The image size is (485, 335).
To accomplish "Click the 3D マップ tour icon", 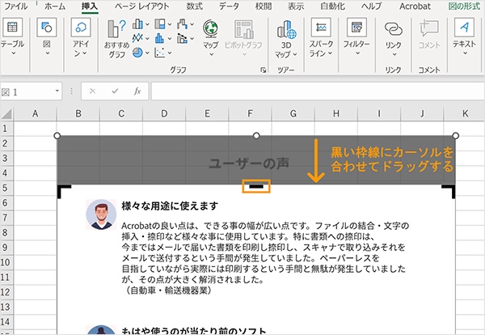I will [x=286, y=30].
